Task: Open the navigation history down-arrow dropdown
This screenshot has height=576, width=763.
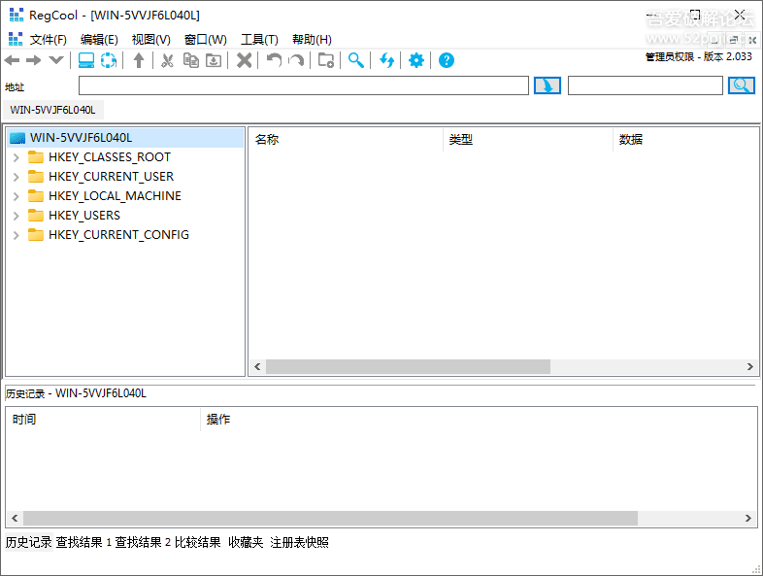Action: pyautogui.click(x=56, y=60)
